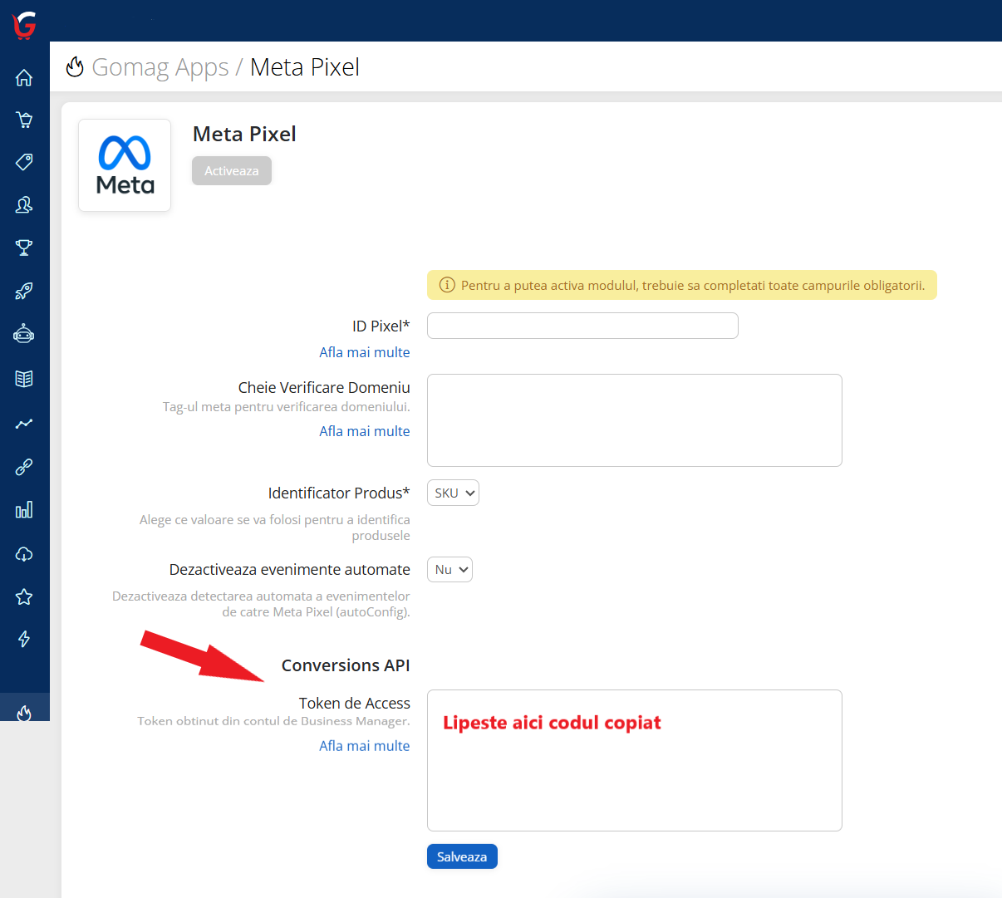Select the highlighted flame Apps icon
The height and width of the screenshot is (898, 1002).
[x=24, y=713]
